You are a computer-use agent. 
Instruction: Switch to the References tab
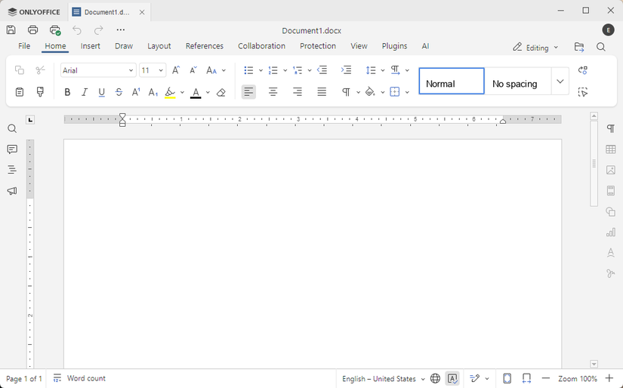(x=205, y=46)
